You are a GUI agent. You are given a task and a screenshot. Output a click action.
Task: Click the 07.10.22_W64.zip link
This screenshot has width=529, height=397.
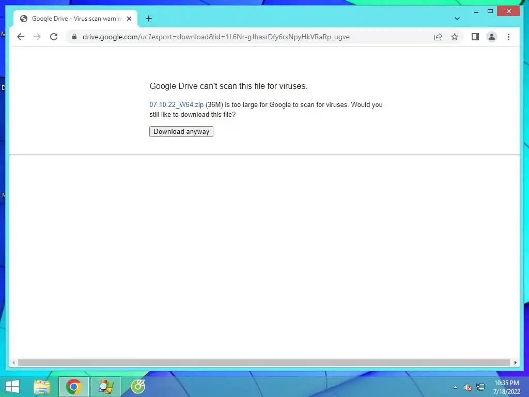(177, 104)
